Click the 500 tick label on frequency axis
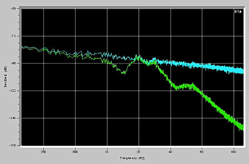This screenshot has width=249, height=164. click(75, 152)
